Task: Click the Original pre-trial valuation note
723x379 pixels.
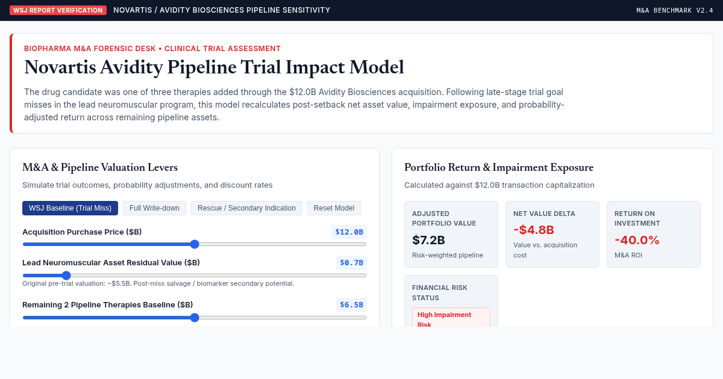Action: click(x=158, y=283)
